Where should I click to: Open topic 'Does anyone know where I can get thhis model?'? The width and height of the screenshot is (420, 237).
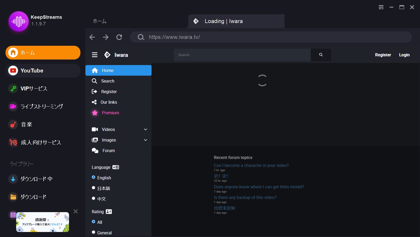[x=259, y=187]
